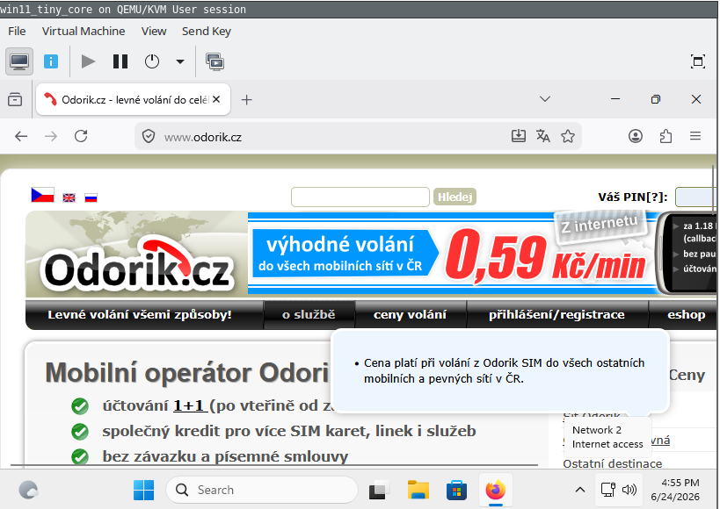
Task: Open the network status tray icon
Action: click(608, 490)
